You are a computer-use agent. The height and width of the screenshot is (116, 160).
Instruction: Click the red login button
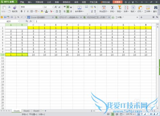pyautogui.click(x=117, y=2)
